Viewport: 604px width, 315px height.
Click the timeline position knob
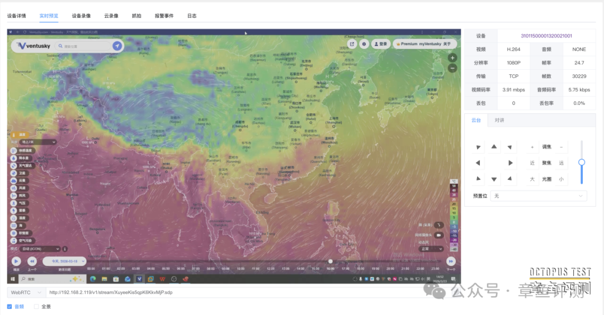(x=330, y=261)
